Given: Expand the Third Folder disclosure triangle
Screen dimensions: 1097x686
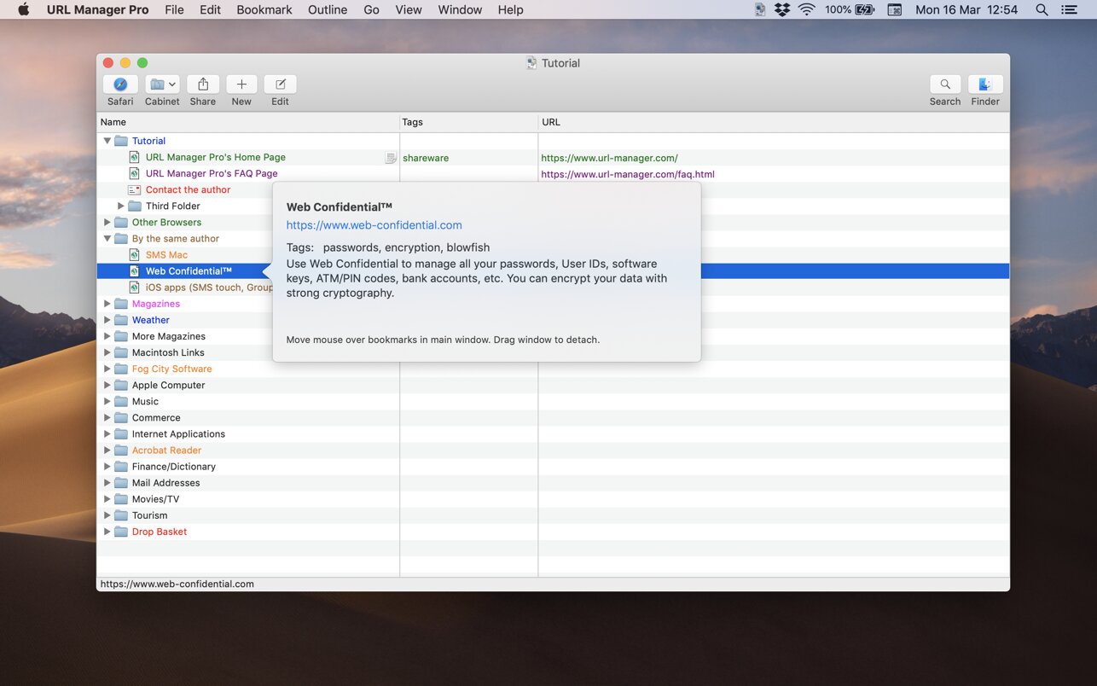Looking at the screenshot, I should pos(121,206).
